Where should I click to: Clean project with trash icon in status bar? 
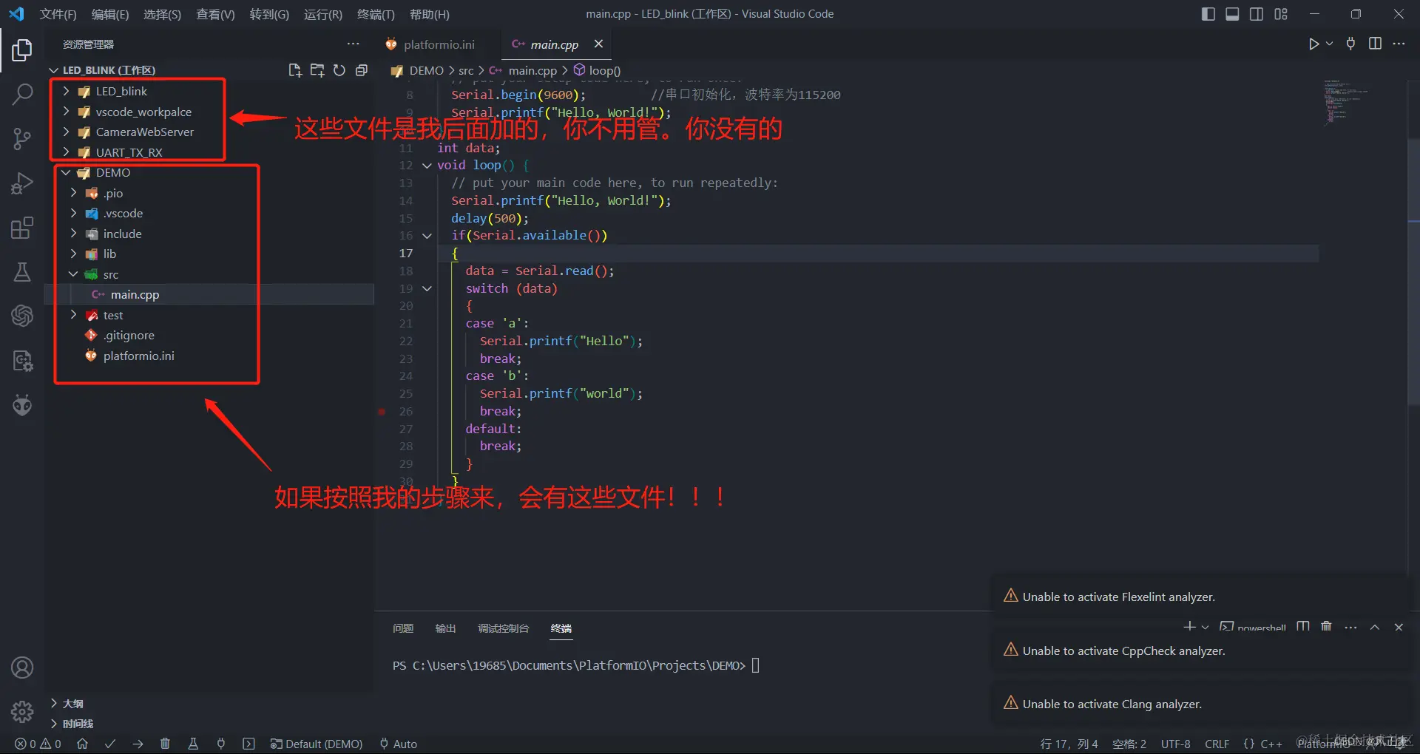(165, 744)
